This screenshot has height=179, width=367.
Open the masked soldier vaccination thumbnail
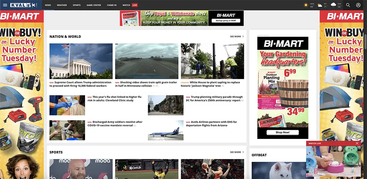click(x=67, y=130)
